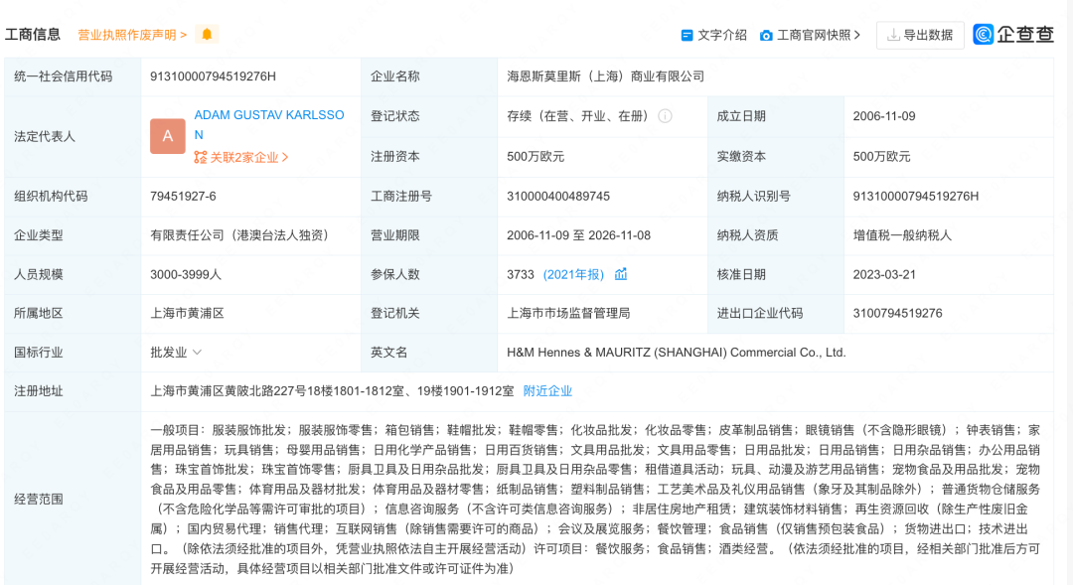Click the chart icon next to 2021年报
1073x585 pixels.
(621, 274)
